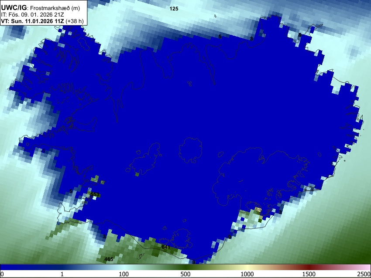Click the '125' value on the map
Viewport: 371px width, 278px height.
coord(174,9)
